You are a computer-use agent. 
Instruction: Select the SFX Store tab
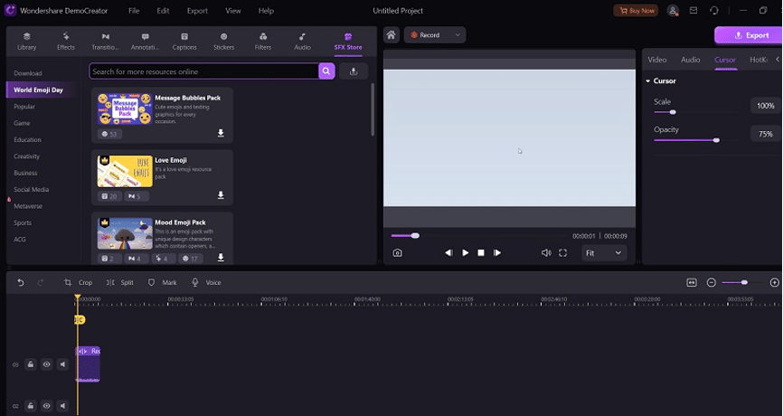point(348,42)
